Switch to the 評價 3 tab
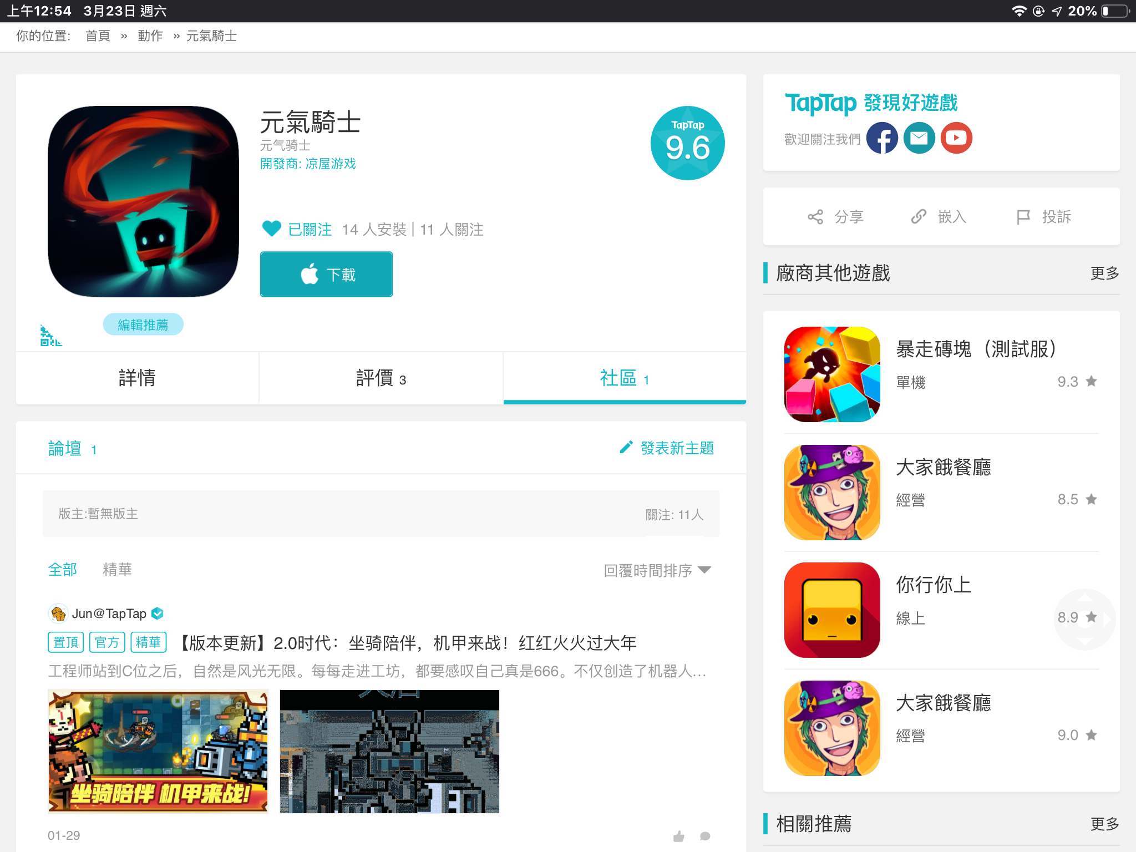 click(381, 378)
